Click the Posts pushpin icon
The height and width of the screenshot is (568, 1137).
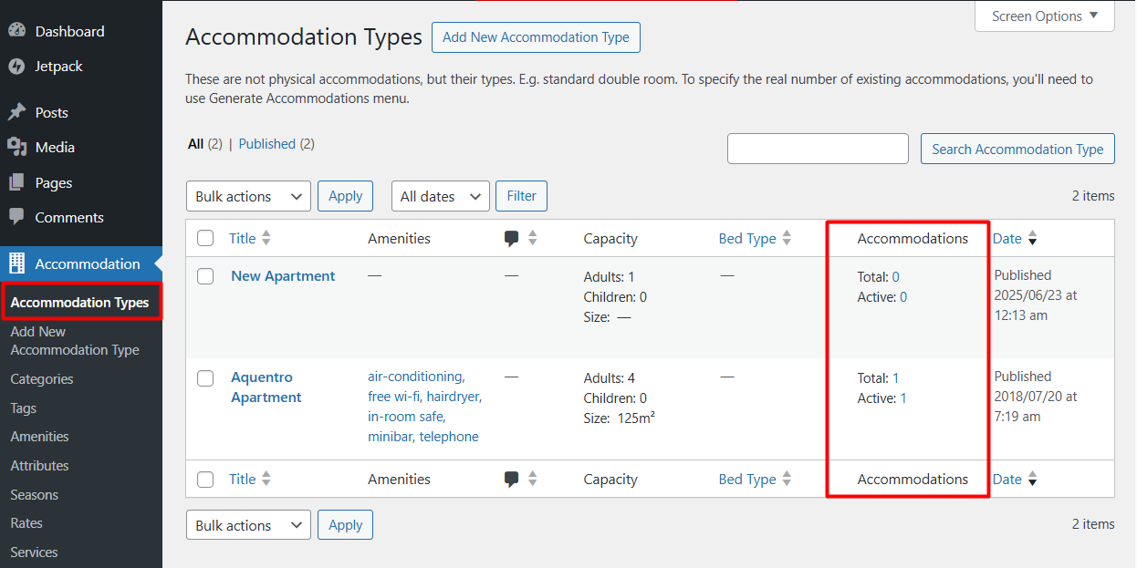coord(16,112)
